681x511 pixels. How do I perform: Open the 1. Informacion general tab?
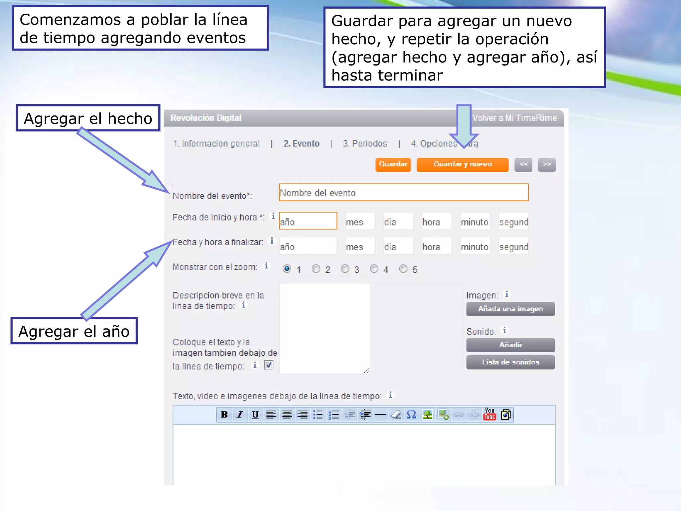tap(216, 144)
